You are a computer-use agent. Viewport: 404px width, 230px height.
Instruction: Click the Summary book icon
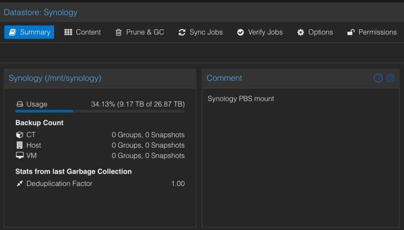(x=13, y=32)
